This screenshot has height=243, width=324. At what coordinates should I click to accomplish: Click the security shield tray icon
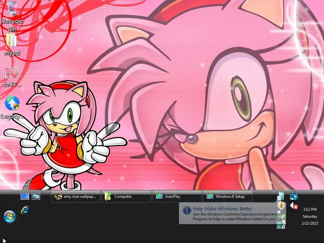[281, 206]
